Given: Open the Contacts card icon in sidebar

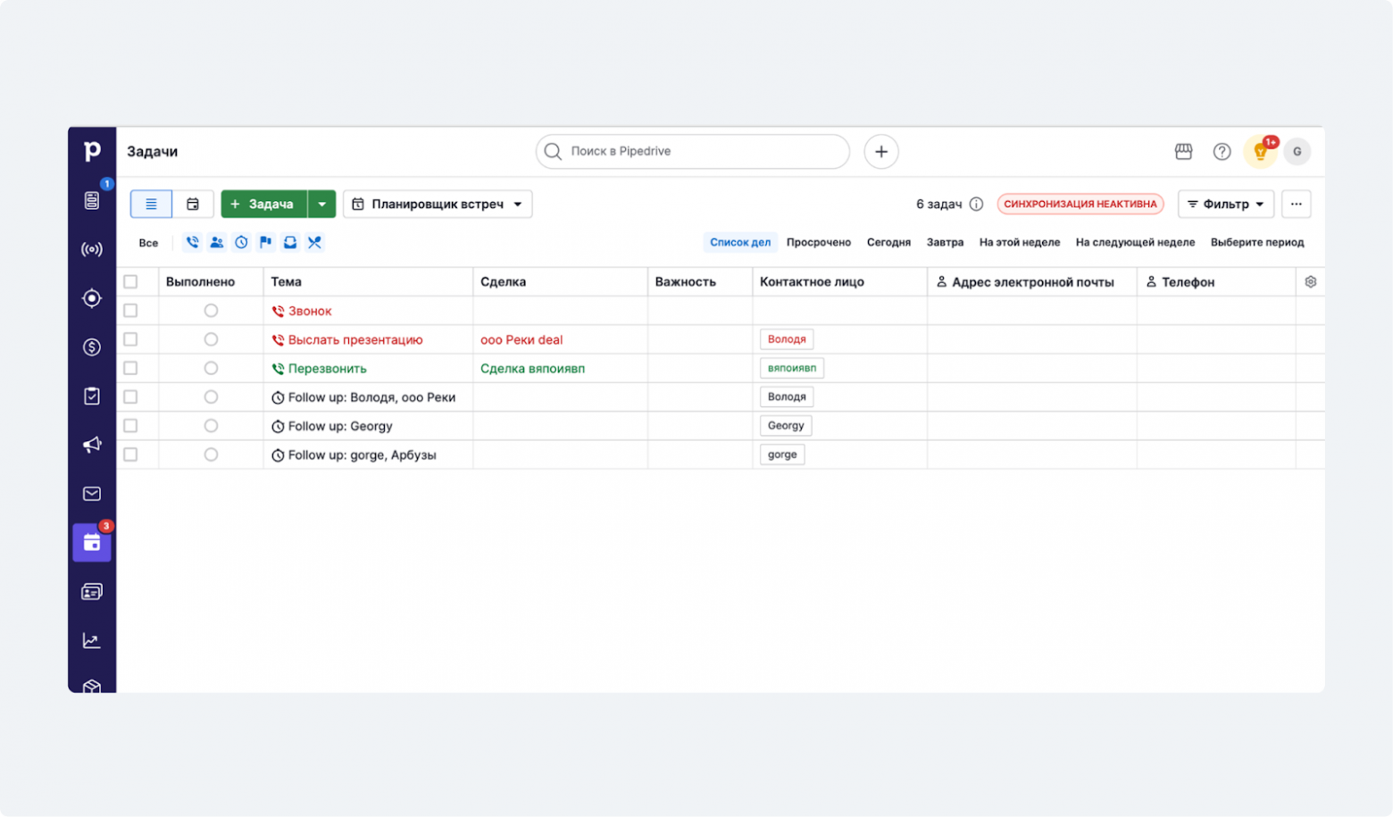Looking at the screenshot, I should click(91, 590).
